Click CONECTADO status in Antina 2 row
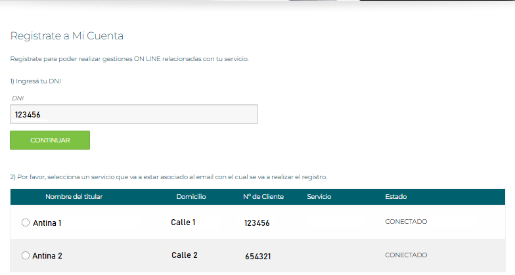This screenshot has width=515, height=275. [x=406, y=255]
